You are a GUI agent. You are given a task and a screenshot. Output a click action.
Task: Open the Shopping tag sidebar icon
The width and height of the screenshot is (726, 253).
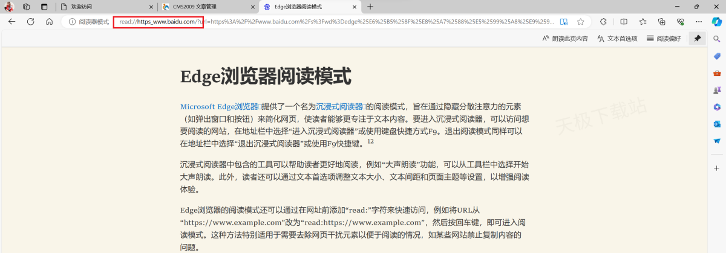click(x=717, y=56)
